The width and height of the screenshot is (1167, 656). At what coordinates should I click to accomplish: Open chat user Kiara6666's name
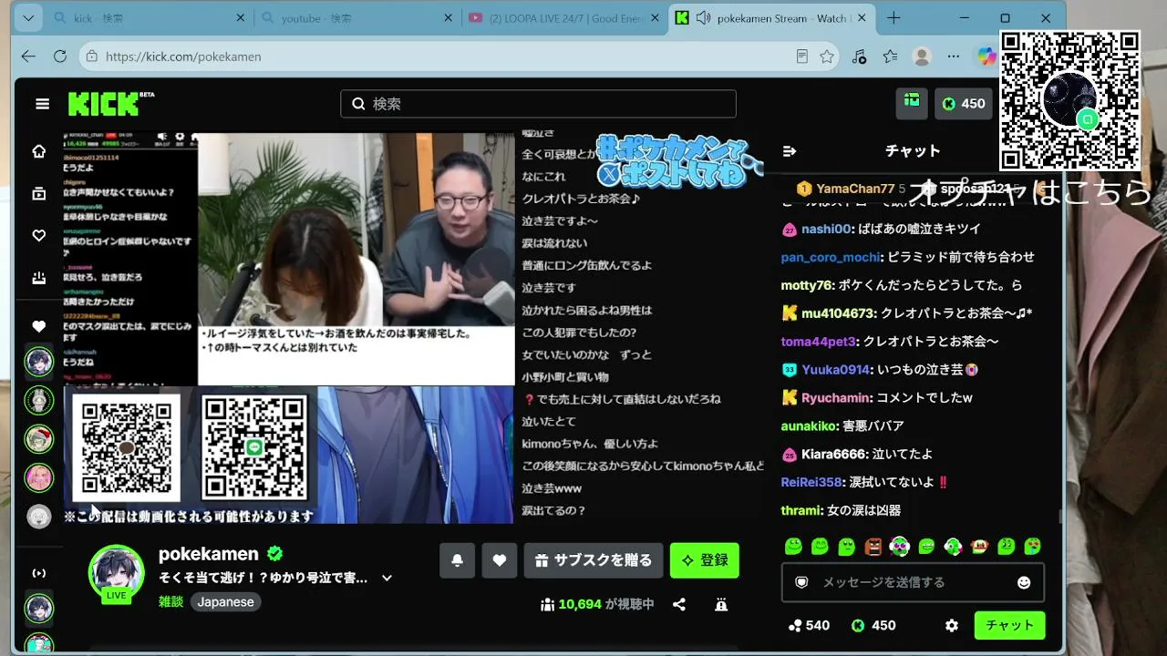click(x=834, y=455)
